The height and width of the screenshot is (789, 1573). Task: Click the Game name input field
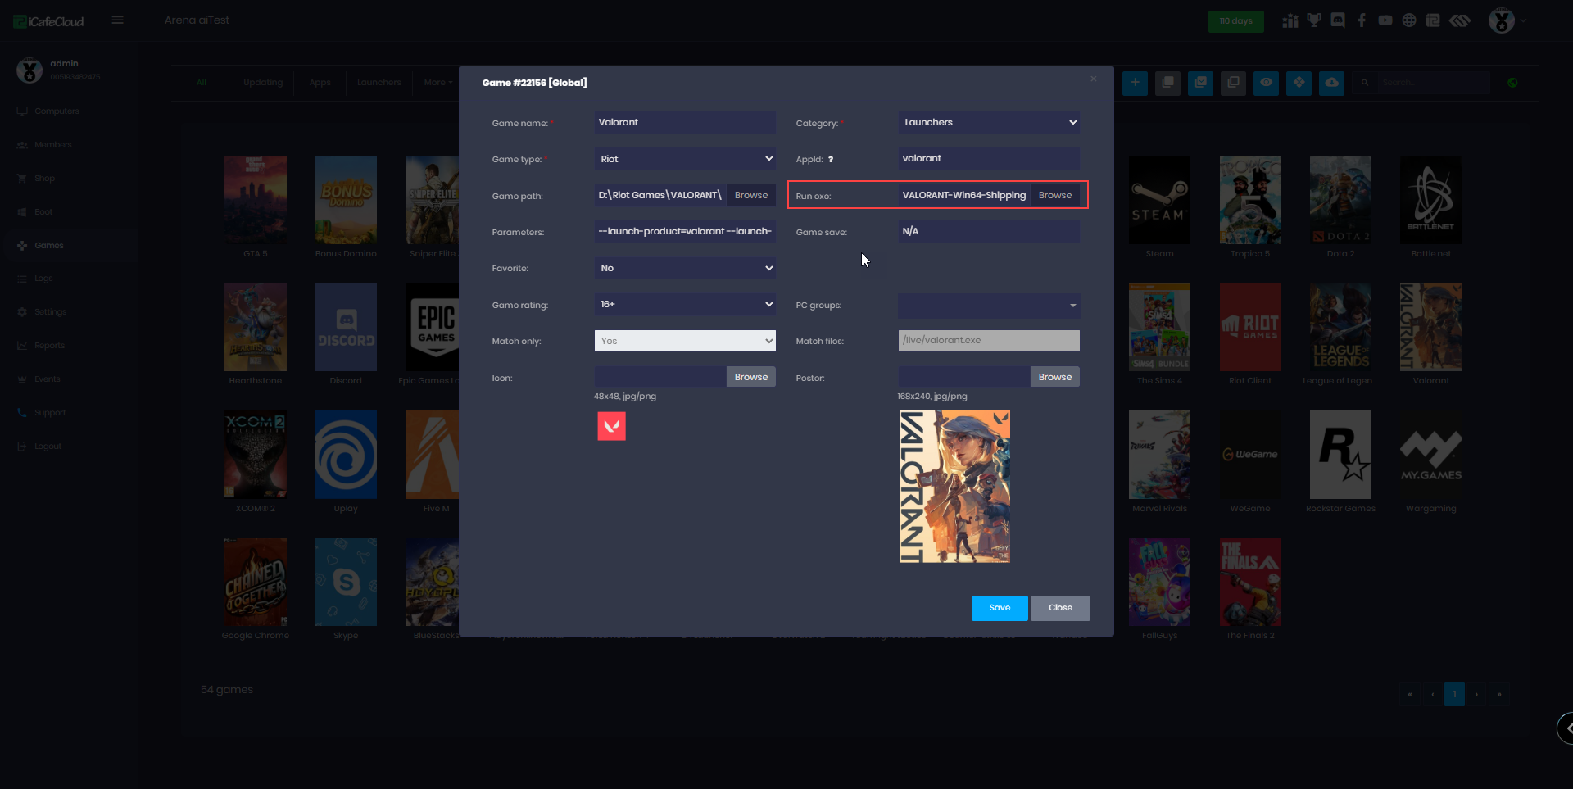tap(684, 123)
